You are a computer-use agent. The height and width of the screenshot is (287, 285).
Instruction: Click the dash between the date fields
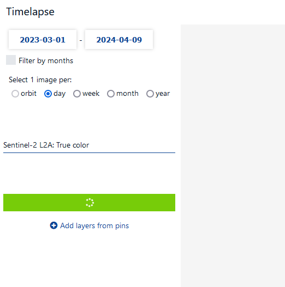point(81,40)
